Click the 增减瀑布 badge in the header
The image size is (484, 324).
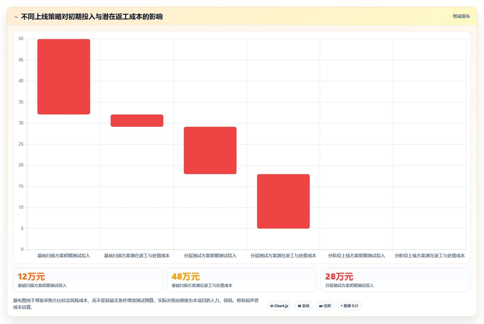pos(461,16)
